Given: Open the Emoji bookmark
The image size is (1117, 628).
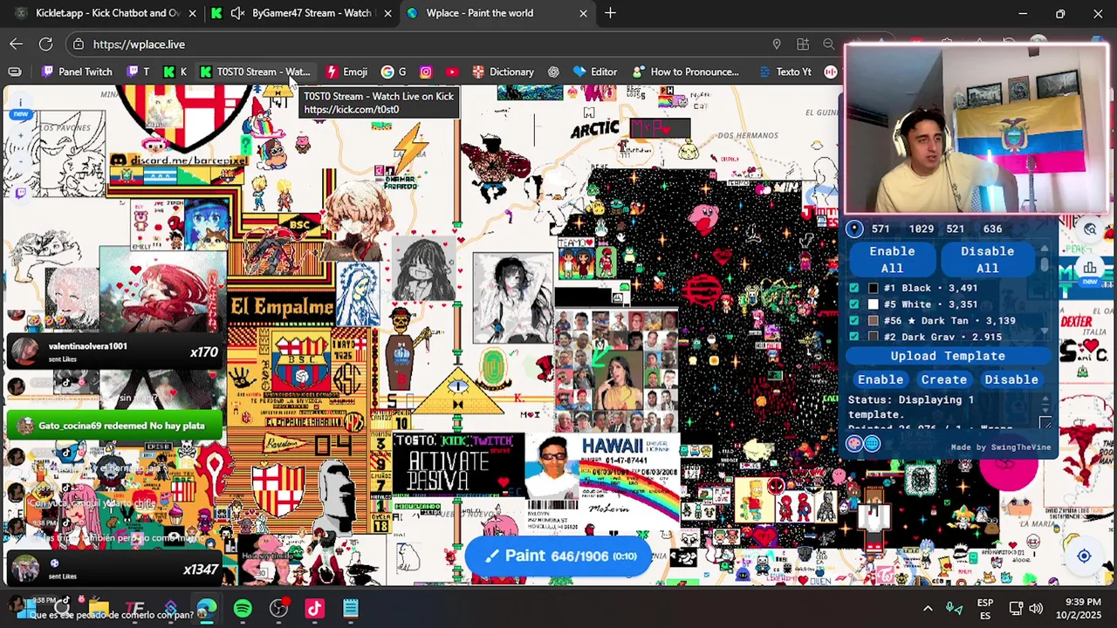Looking at the screenshot, I should pos(346,72).
